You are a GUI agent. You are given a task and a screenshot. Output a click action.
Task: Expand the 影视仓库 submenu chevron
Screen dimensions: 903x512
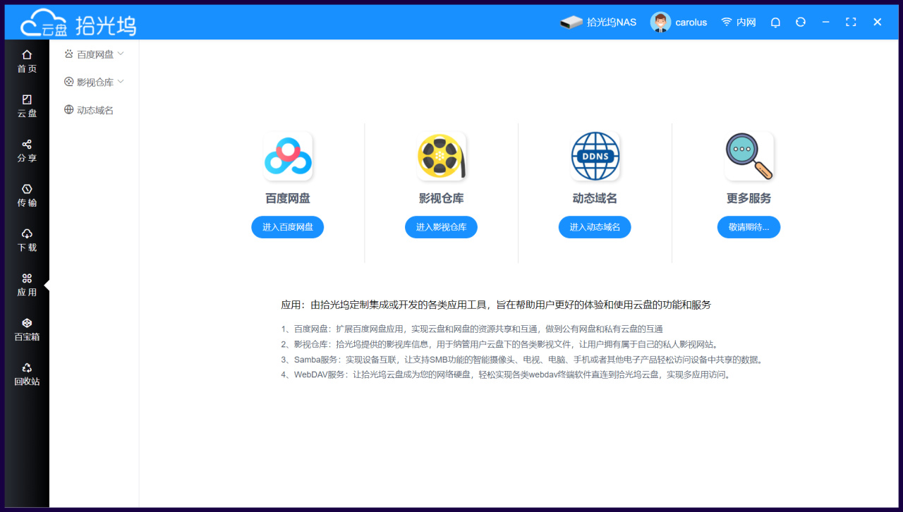[x=121, y=82]
